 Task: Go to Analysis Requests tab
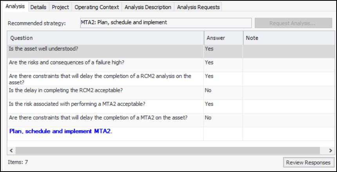pos(198,7)
